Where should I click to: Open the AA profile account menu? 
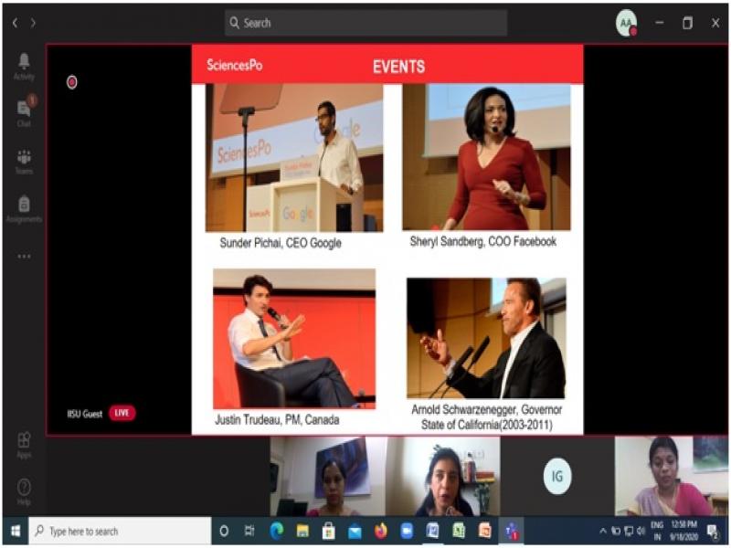point(626,23)
